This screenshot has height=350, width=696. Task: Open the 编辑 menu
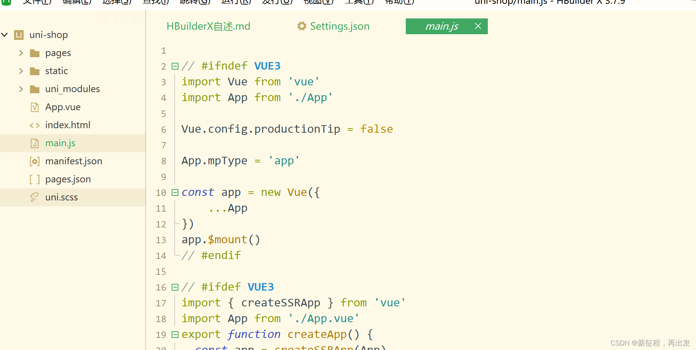(x=77, y=2)
